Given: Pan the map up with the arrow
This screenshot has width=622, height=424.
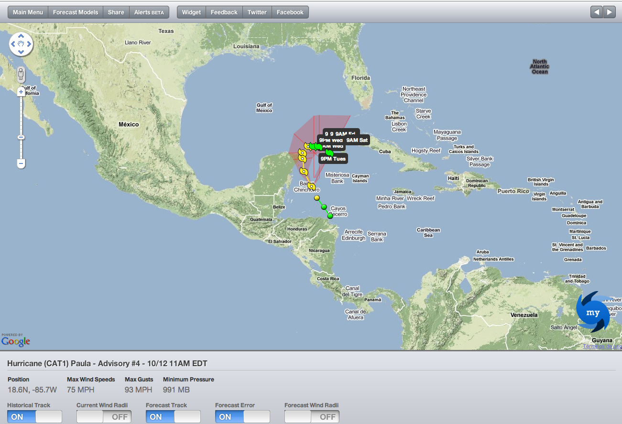Looking at the screenshot, I should point(21,36).
